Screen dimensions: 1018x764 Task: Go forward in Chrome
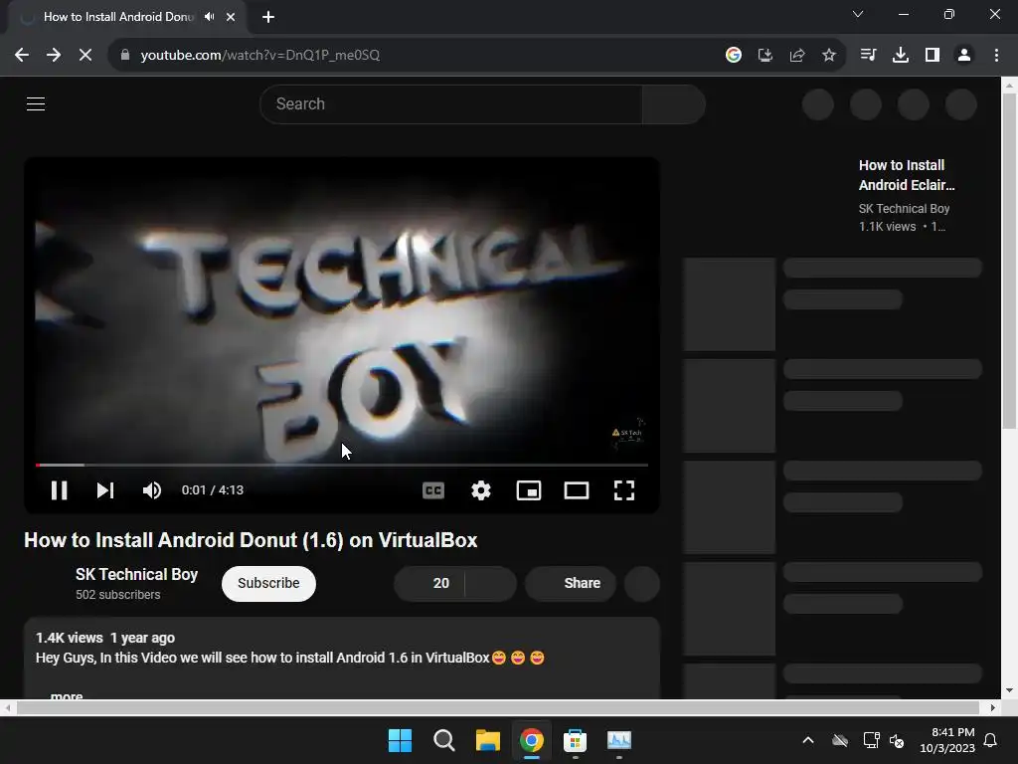[x=54, y=56]
